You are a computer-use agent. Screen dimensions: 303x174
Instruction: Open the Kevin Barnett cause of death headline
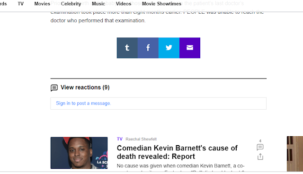[x=177, y=152]
